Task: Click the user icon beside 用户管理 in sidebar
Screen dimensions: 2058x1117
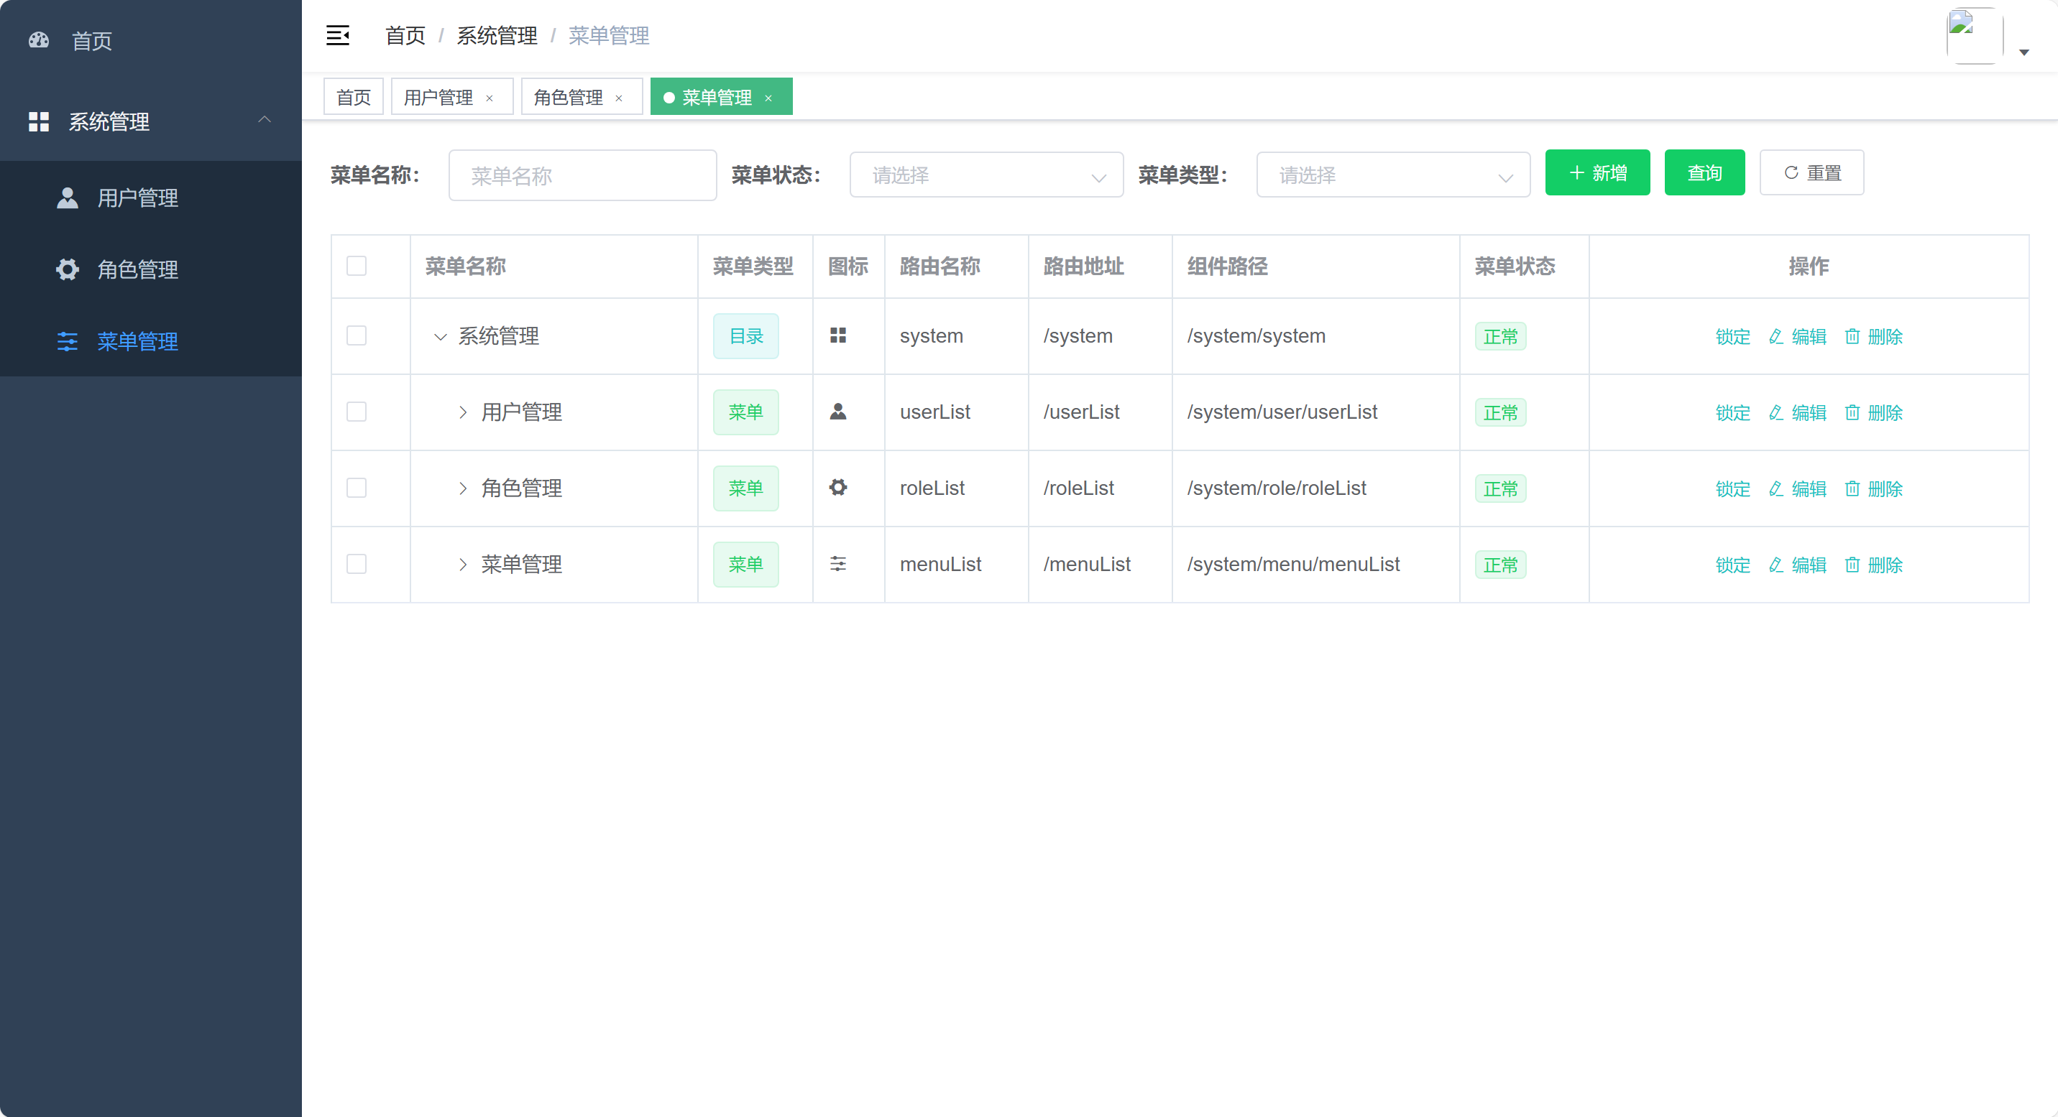Action: point(68,198)
